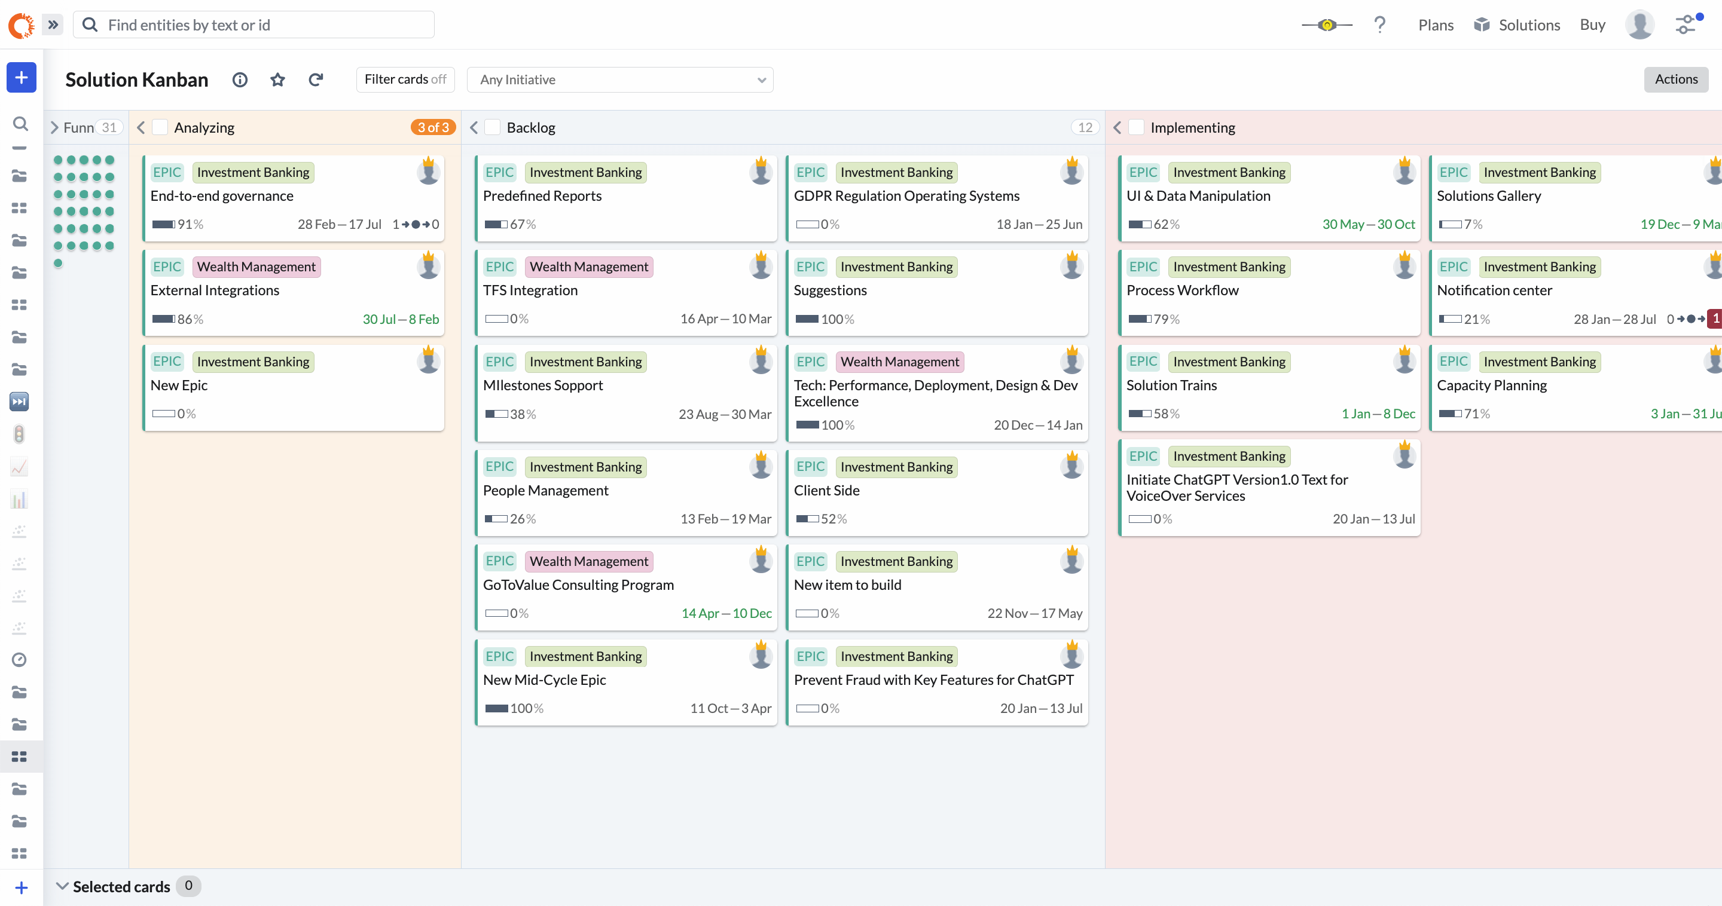Collapse the Implementing column chevron
Viewport: 1722px width, 906px height.
pyautogui.click(x=1116, y=127)
